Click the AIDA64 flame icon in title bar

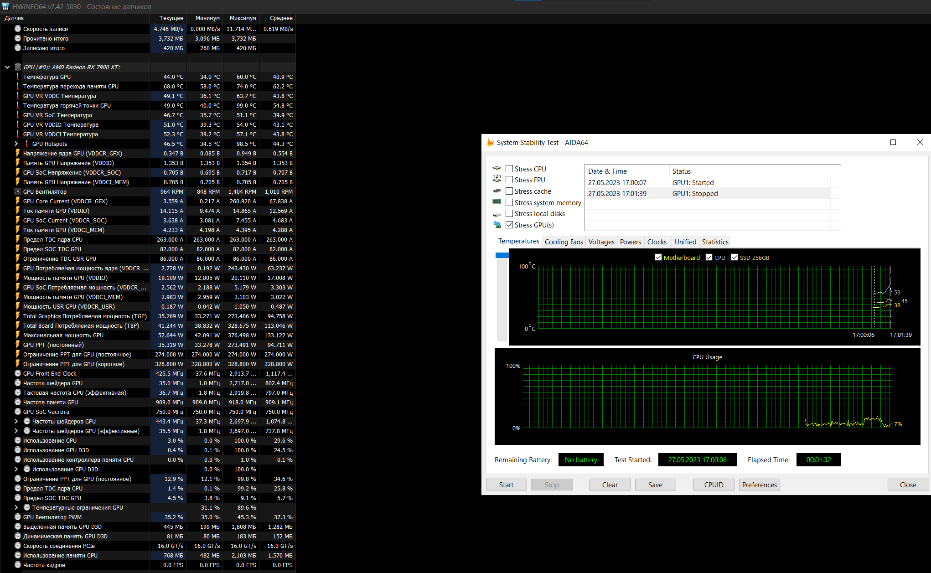[x=490, y=143]
